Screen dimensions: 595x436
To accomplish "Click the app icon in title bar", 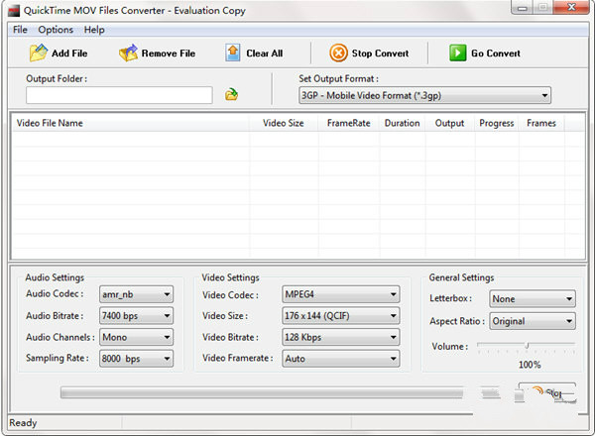I will click(14, 11).
